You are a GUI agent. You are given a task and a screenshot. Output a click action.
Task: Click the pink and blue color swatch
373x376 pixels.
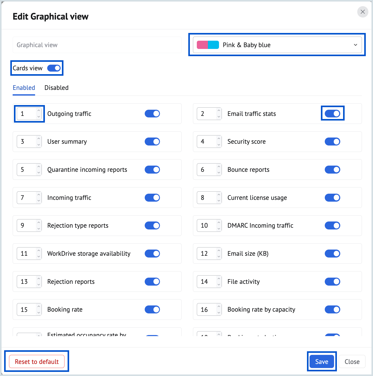click(x=208, y=45)
